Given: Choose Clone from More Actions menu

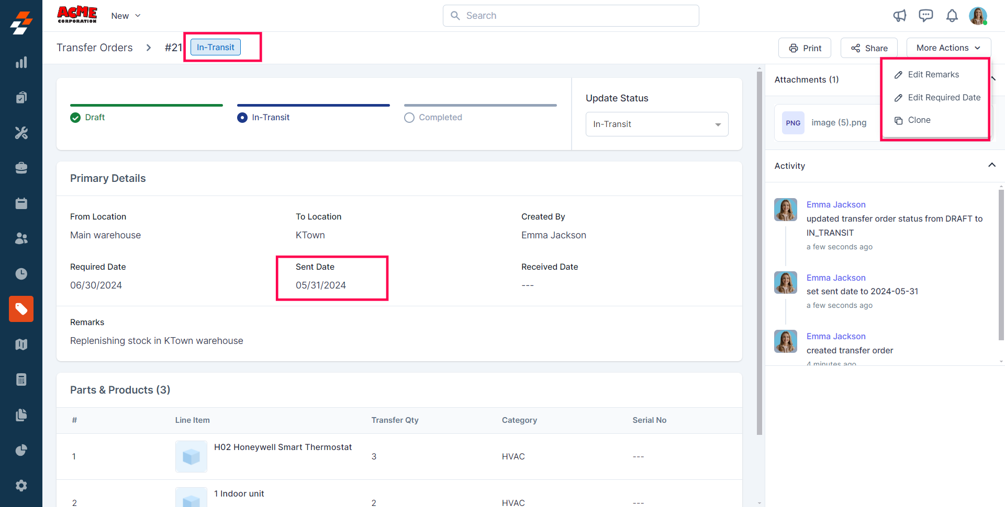Looking at the screenshot, I should point(919,120).
